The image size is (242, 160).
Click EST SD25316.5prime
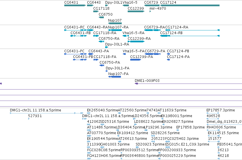point(115,122)
